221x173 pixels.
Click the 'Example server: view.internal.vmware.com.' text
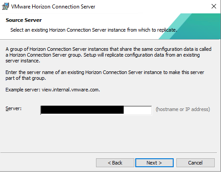(x=53, y=90)
